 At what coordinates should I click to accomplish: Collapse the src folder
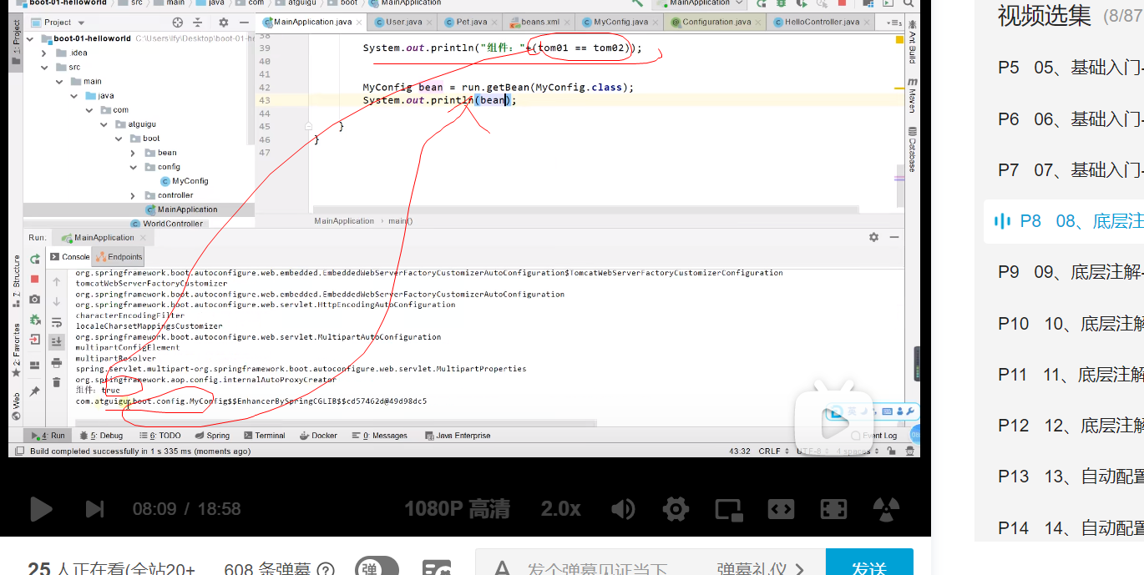coord(45,67)
